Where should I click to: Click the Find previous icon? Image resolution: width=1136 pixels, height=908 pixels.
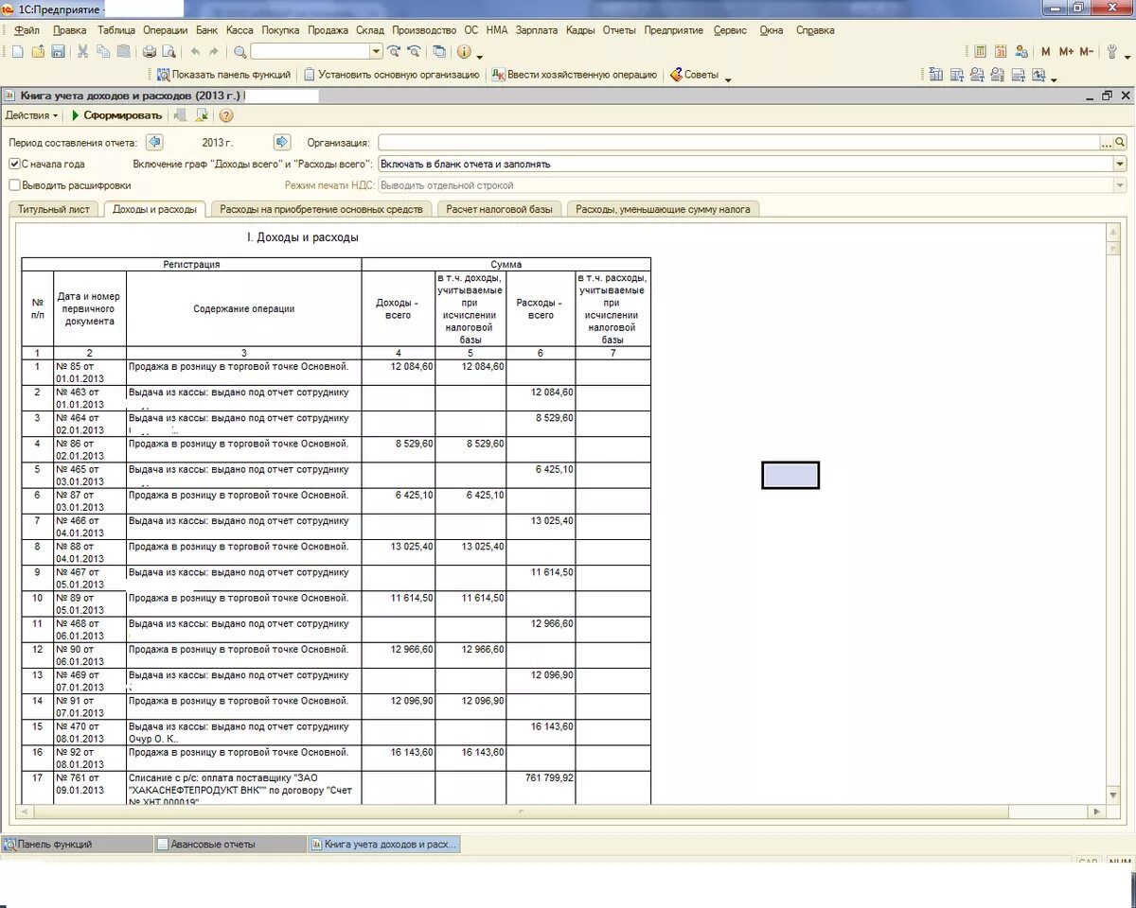414,51
